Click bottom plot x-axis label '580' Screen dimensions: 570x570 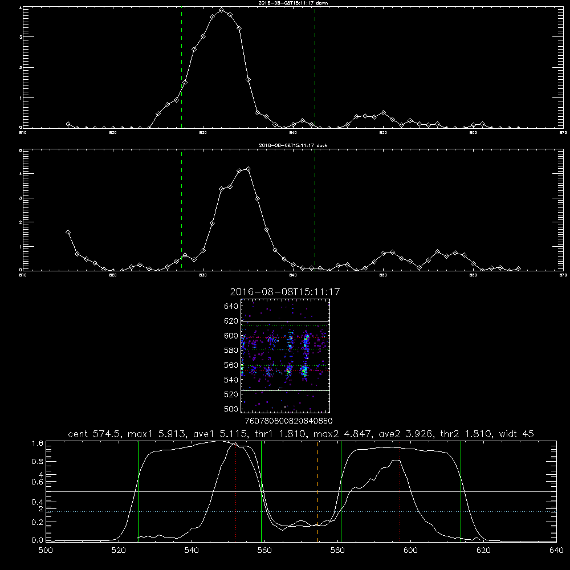[x=337, y=551]
